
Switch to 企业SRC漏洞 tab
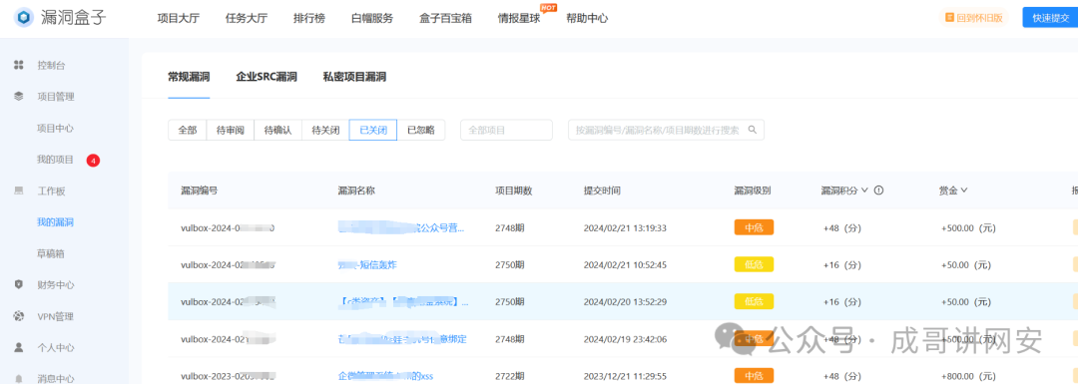click(267, 77)
